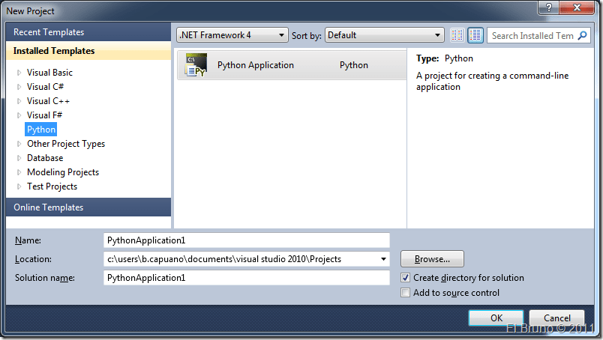Open the .NET Framework 4 dropdown
Viewport: 603px width, 340px height.
[x=232, y=35]
